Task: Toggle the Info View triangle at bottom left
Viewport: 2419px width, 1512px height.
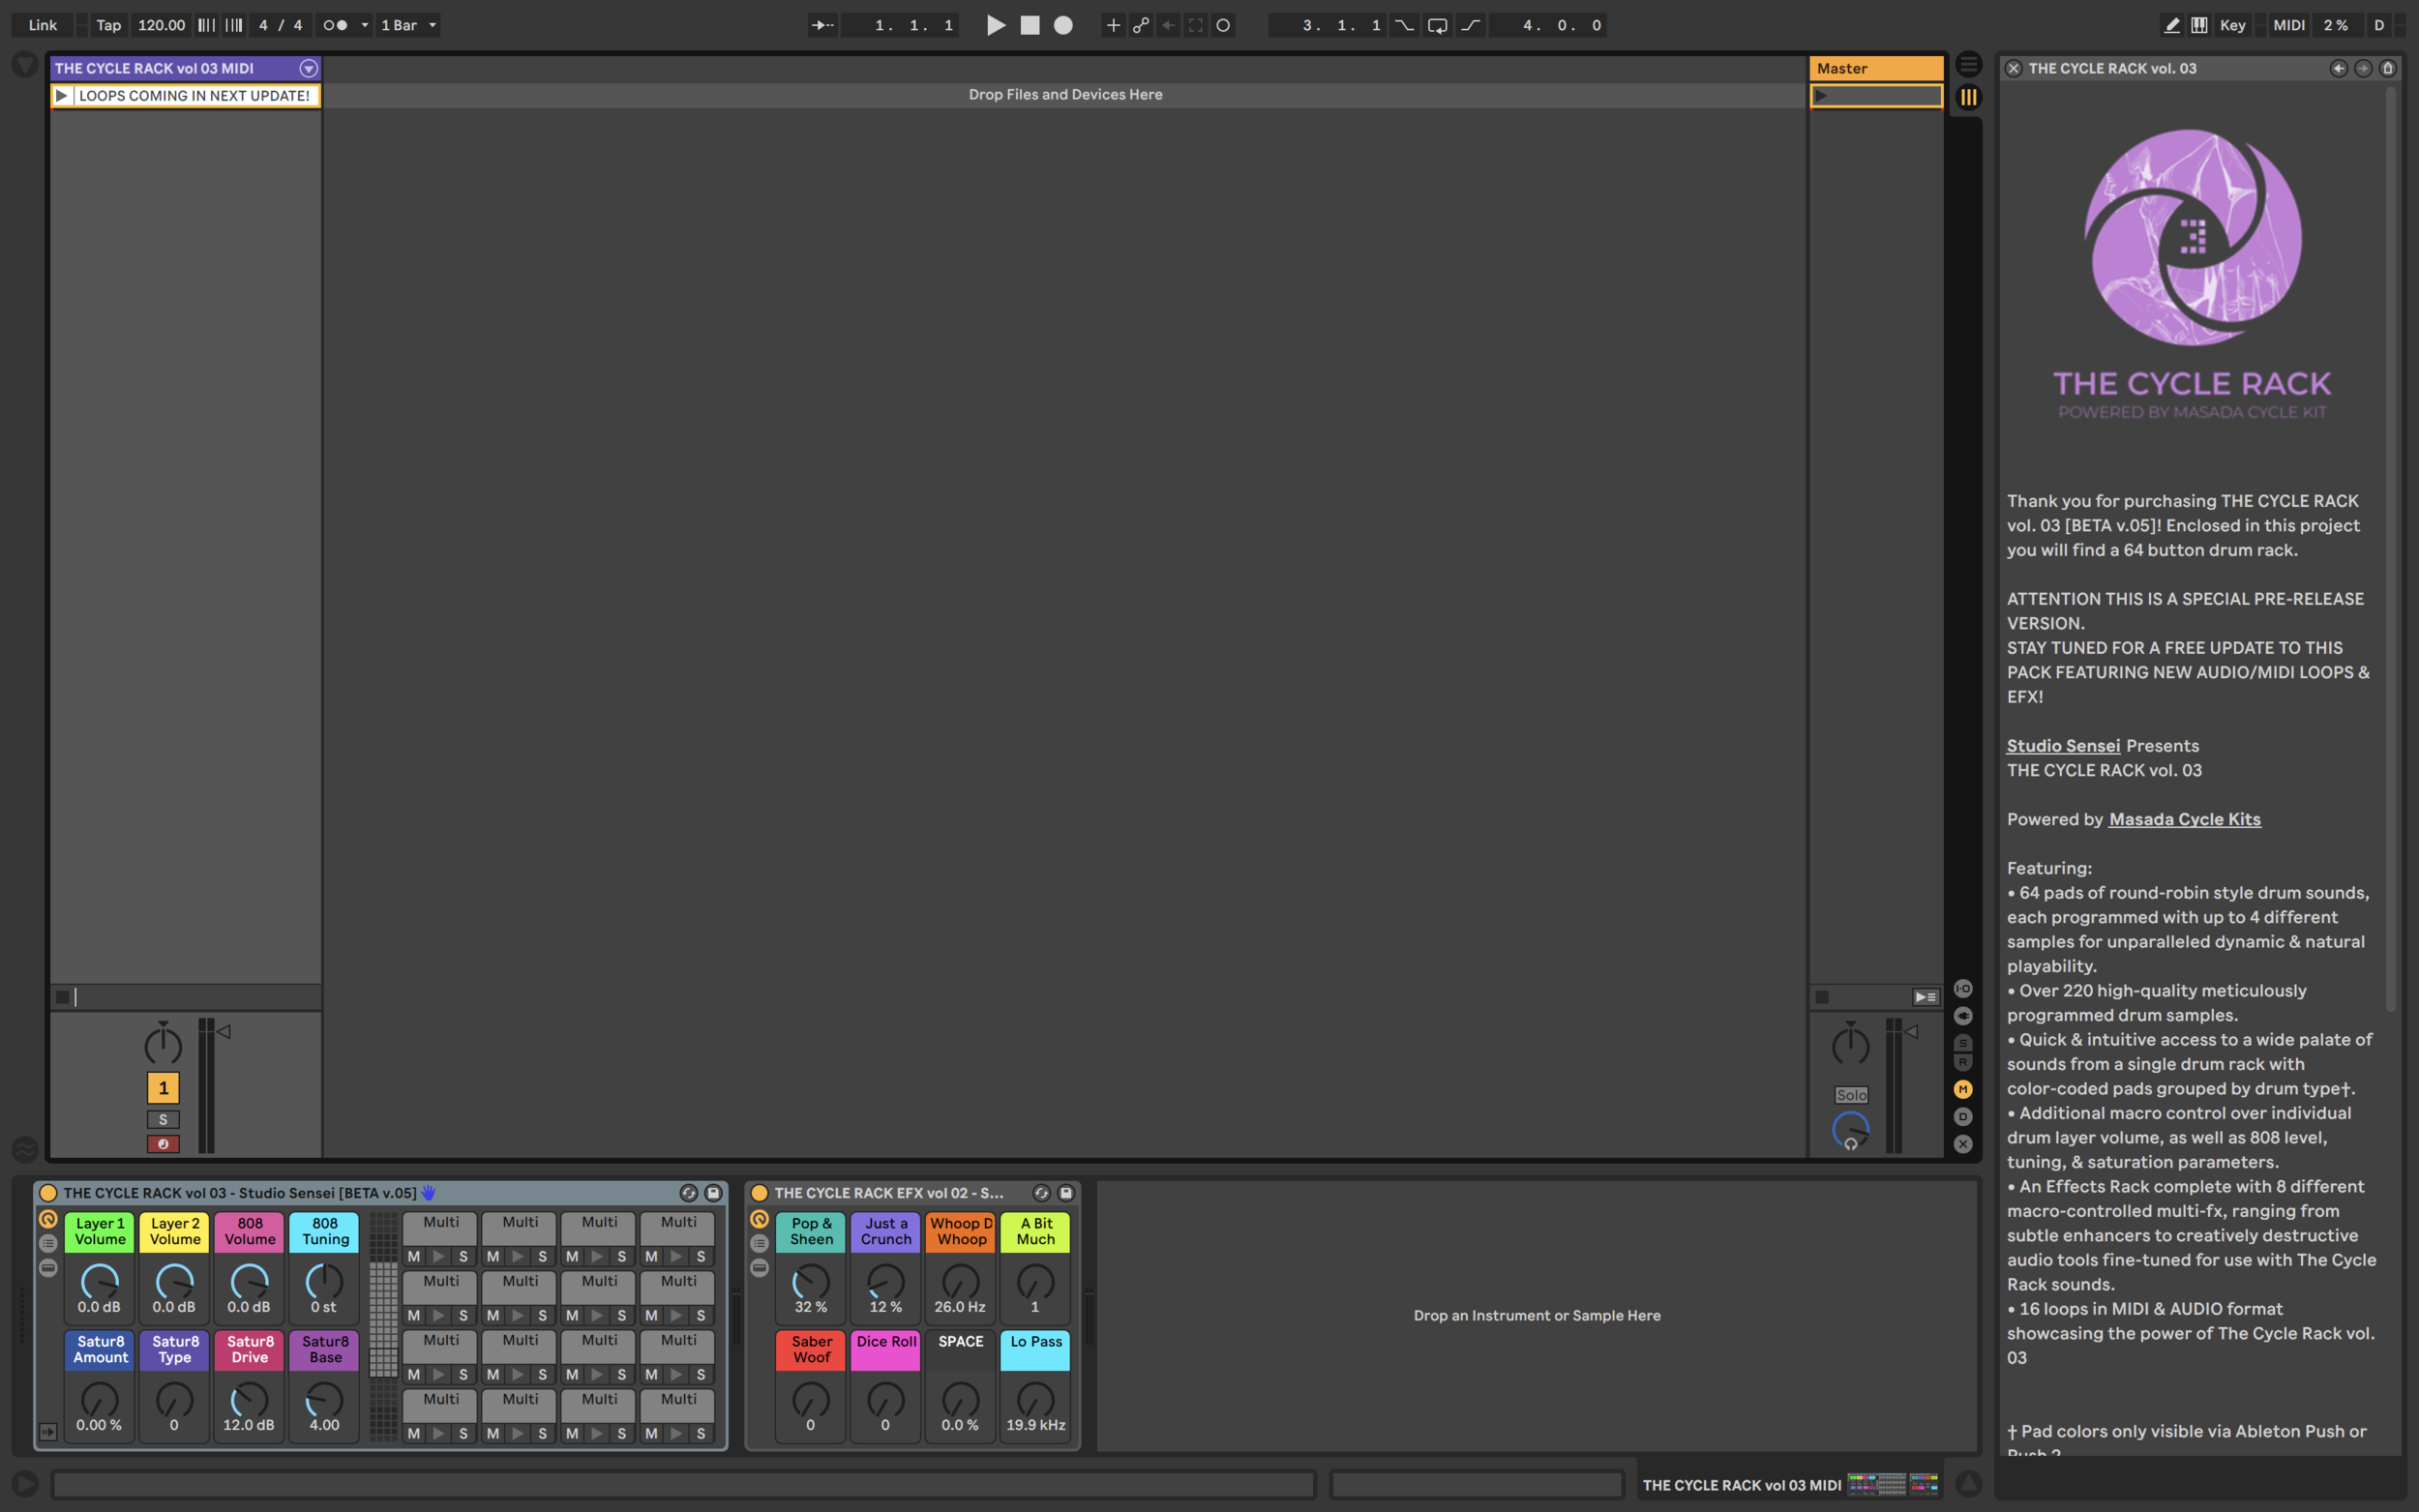Action: [25, 1484]
